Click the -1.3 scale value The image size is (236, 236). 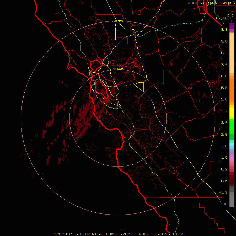pos(223,192)
